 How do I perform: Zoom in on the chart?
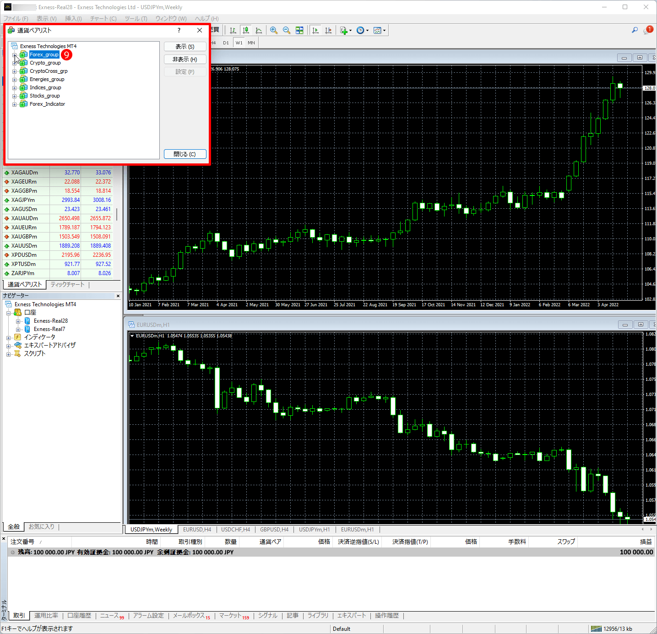[274, 30]
